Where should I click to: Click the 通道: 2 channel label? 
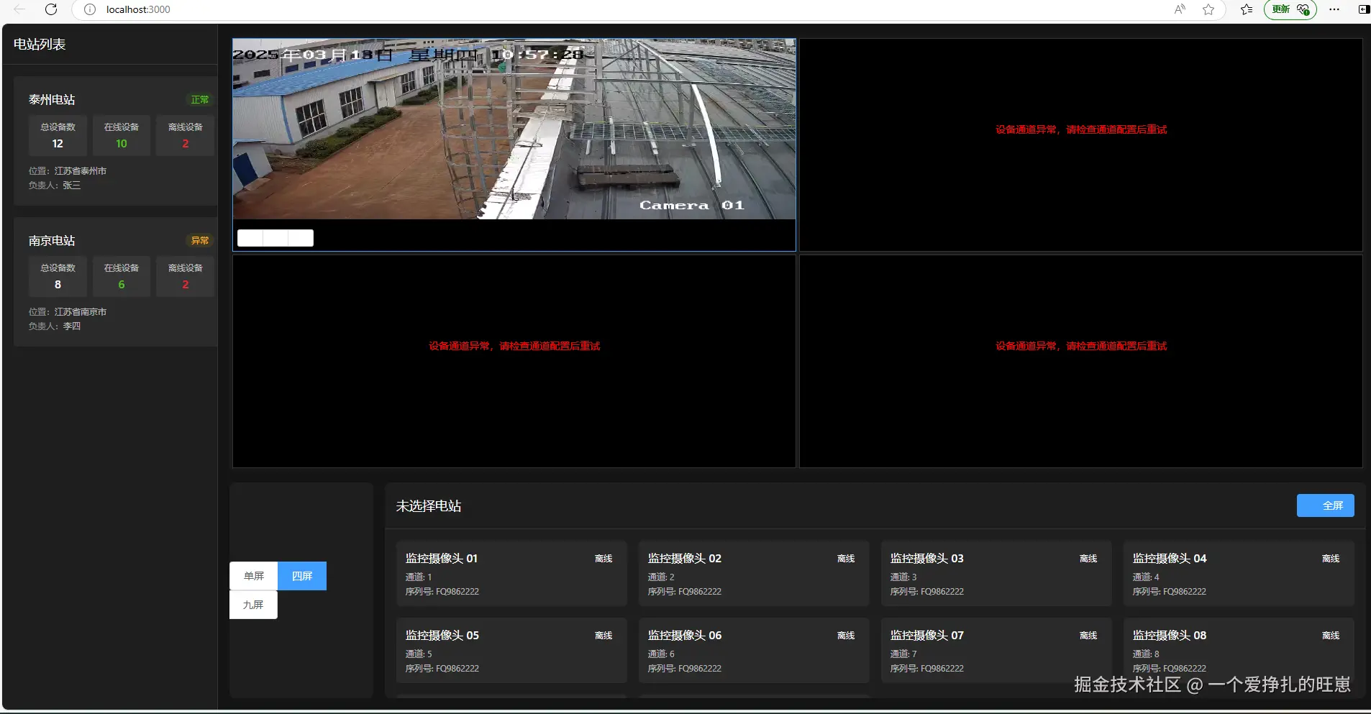click(x=661, y=577)
